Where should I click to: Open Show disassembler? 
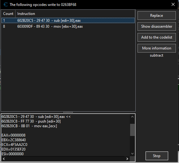(x=156, y=26)
